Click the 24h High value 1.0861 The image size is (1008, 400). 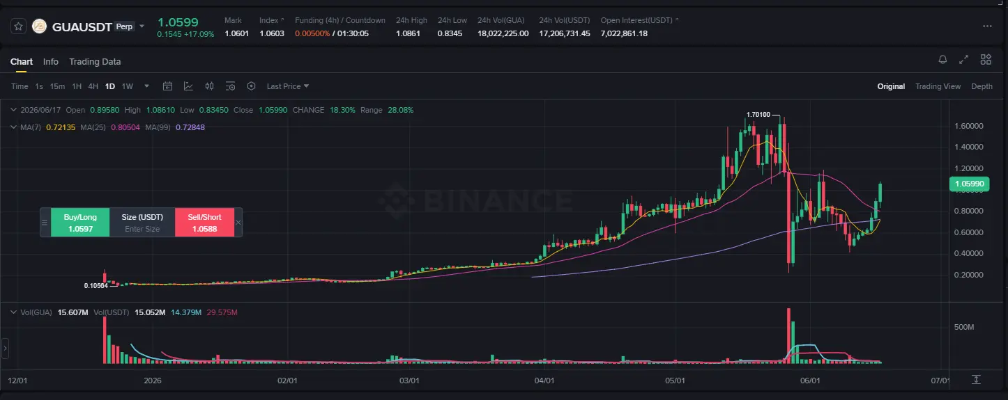pos(408,33)
